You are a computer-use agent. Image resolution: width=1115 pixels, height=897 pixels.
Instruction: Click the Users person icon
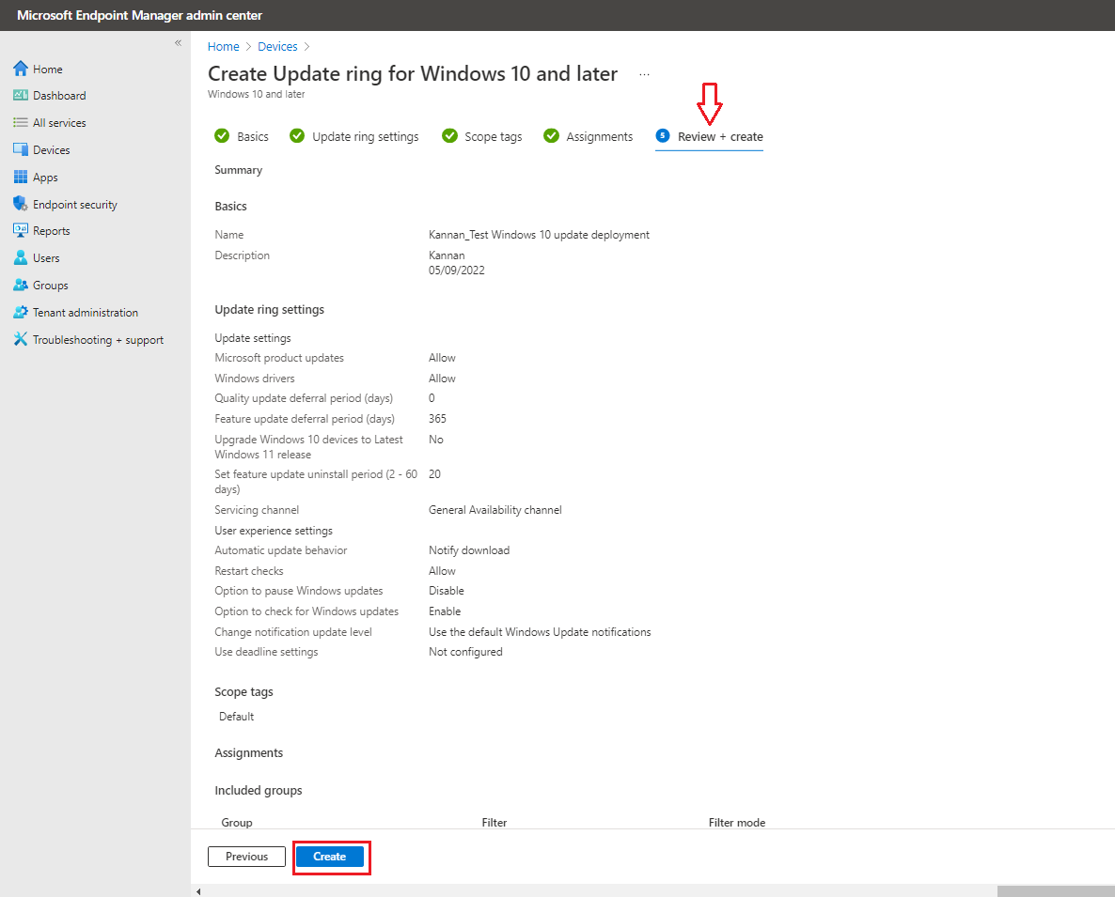pyautogui.click(x=21, y=257)
